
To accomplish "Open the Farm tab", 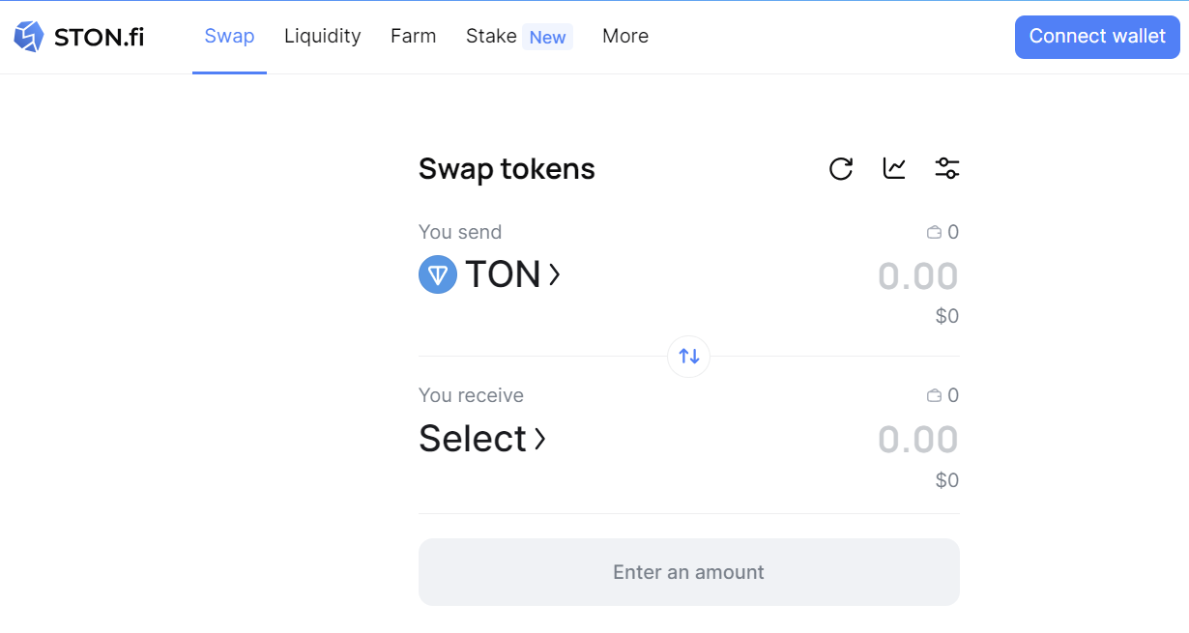I will click(x=413, y=37).
